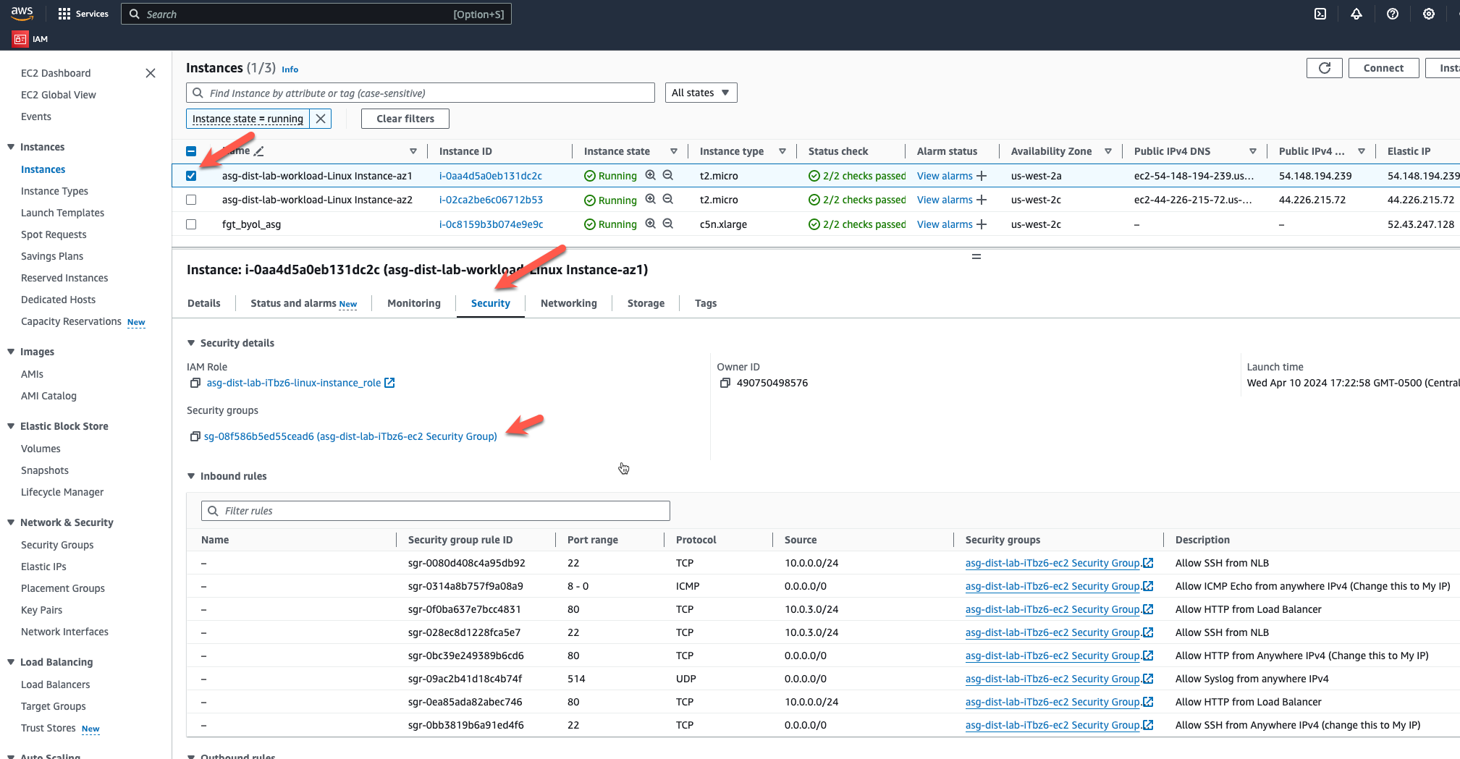The image size is (1460, 759).
Task: Sort by Availability Zone column arrow
Action: point(1108,151)
